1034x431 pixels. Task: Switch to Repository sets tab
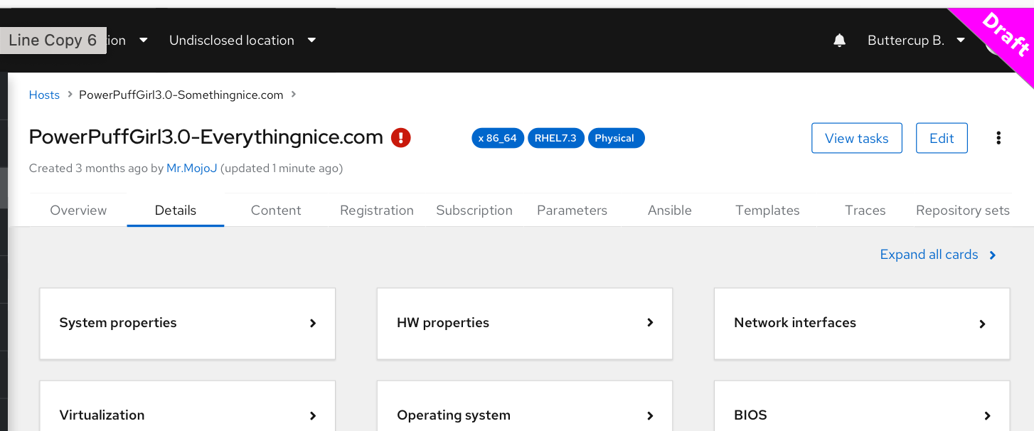(x=963, y=211)
